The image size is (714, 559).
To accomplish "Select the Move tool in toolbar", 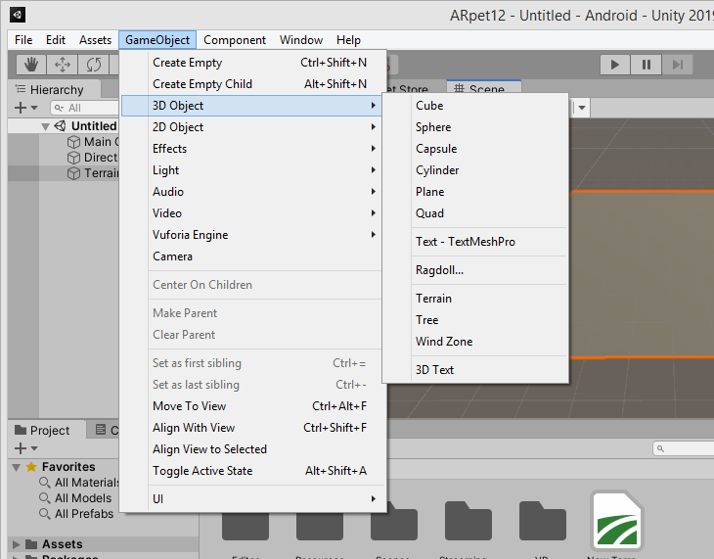I will [x=63, y=65].
